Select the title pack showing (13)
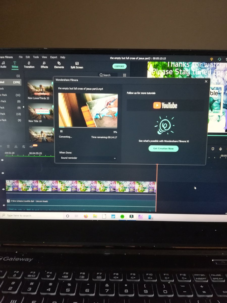Image resolution: width=227 pixels, height=303 pixels. pos(11,114)
